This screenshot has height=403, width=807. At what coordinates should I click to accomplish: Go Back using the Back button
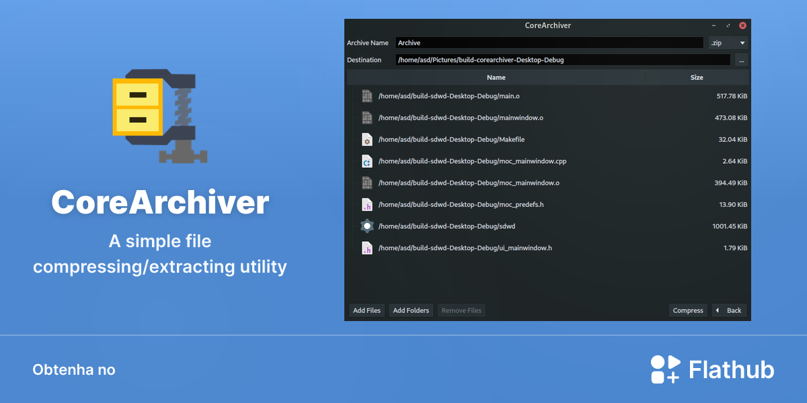pyautogui.click(x=729, y=310)
